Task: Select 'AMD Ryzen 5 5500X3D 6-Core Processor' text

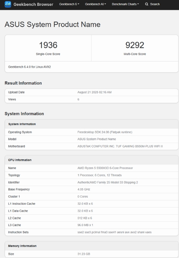Action: coord(105,168)
